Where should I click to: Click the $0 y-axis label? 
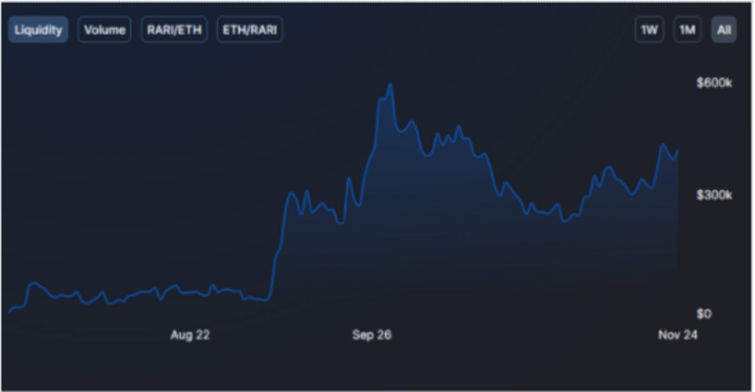[703, 313]
